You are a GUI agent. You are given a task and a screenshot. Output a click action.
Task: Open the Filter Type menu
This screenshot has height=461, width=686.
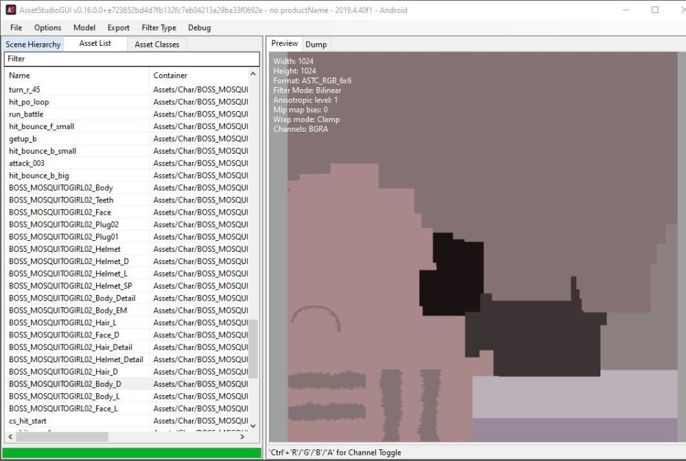pos(158,27)
